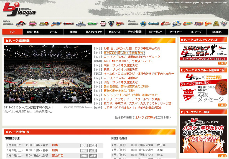The image size is (229, 159).
Task: Open news link リン・ワシントン選手（大阪）逮捕について
Action: 131,95
